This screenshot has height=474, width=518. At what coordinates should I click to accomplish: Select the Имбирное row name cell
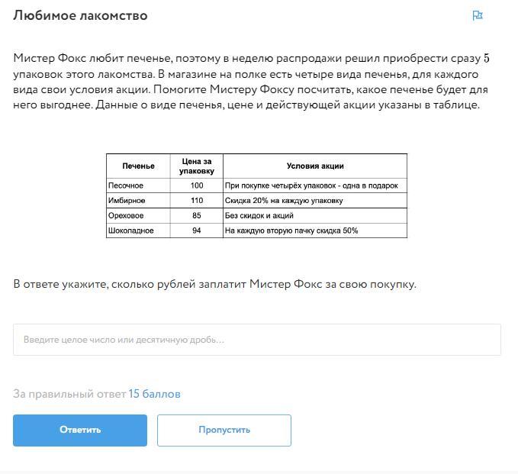pyautogui.click(x=138, y=201)
